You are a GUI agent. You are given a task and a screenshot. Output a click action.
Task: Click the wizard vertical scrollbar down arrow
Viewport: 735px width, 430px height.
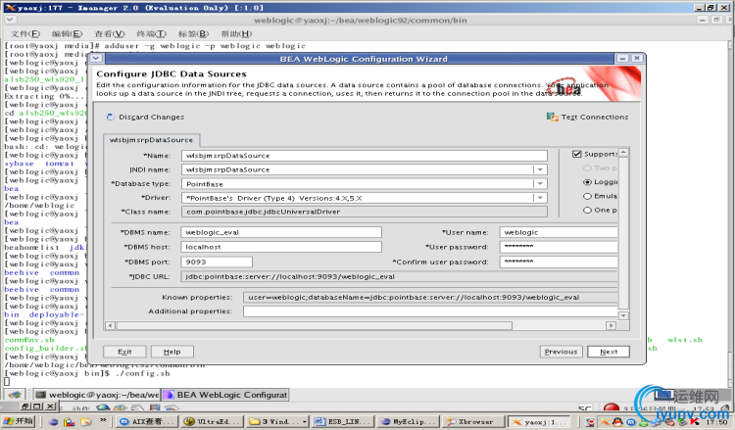click(623, 315)
